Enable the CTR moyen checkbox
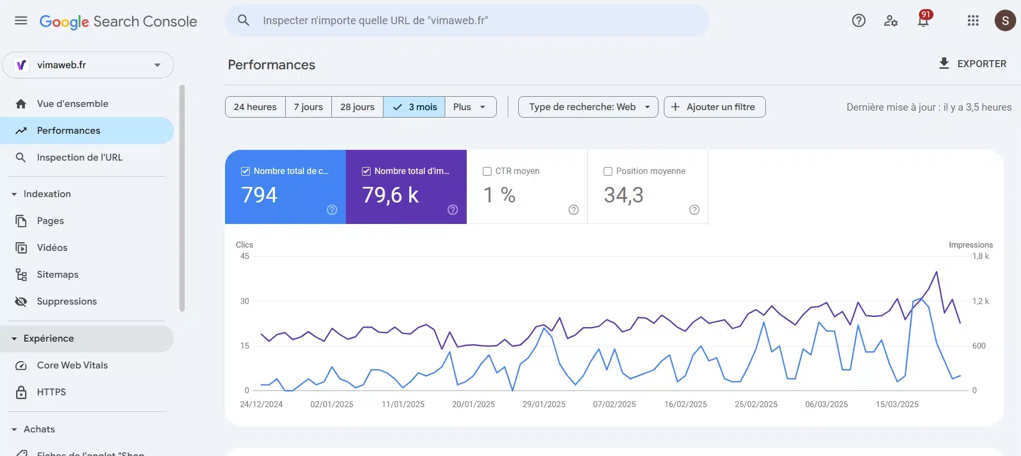The image size is (1021, 456). click(487, 171)
